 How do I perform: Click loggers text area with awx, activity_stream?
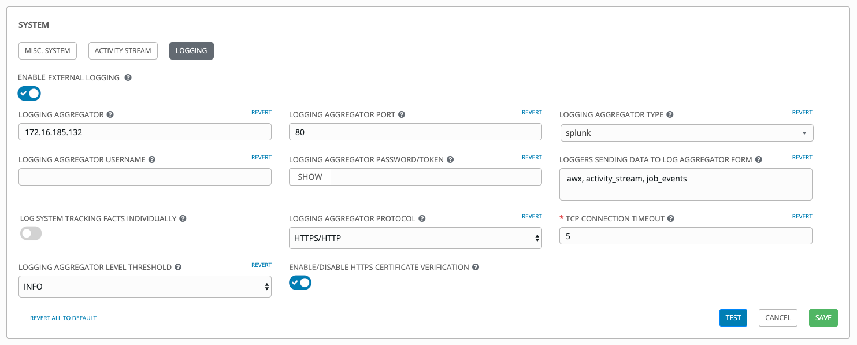[x=686, y=184]
